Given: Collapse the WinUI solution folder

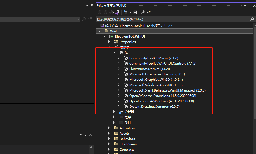Looking at the screenshot, I should 100,31.
